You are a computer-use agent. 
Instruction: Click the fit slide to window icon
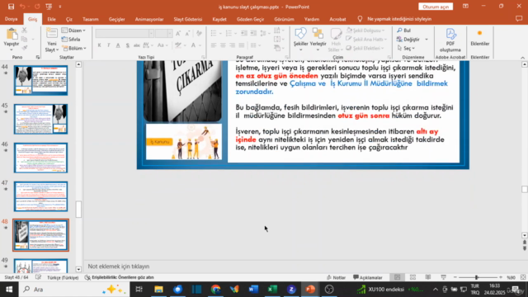click(523, 277)
